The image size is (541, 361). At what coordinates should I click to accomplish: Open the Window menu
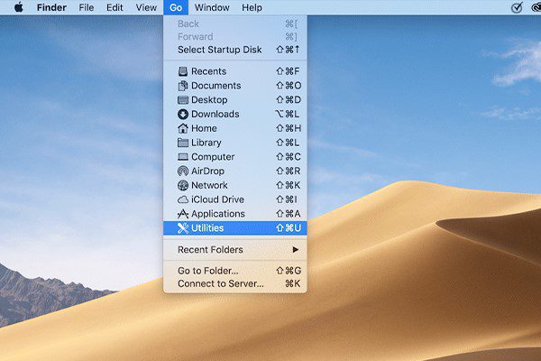pos(212,7)
